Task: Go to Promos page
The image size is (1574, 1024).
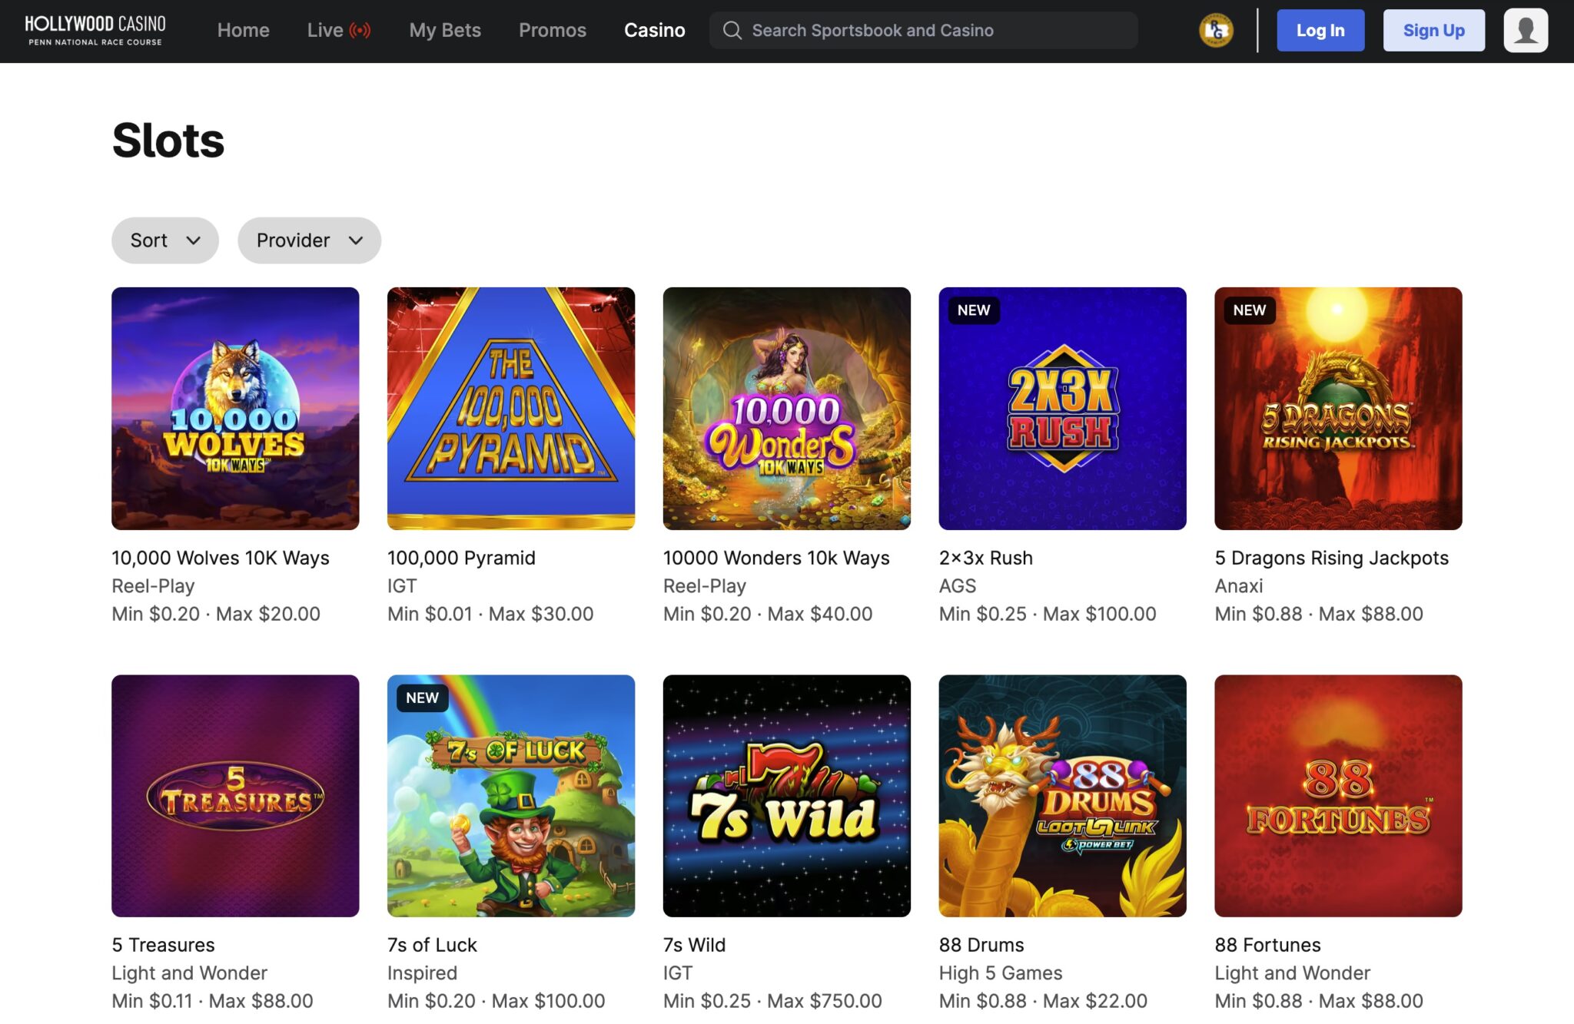Action: pos(553,30)
